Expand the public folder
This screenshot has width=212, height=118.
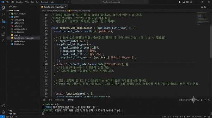[9, 17]
